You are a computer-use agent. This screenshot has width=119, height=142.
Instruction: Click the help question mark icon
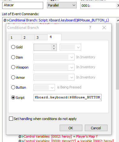[x=90, y=28]
